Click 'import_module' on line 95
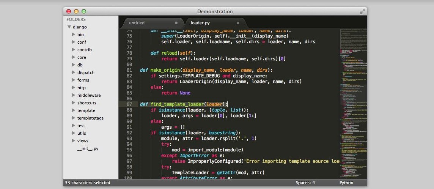This screenshot has width=434, height=189. 205,150
